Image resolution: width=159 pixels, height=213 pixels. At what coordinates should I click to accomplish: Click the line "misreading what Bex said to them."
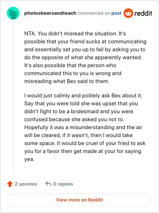coord(67,81)
